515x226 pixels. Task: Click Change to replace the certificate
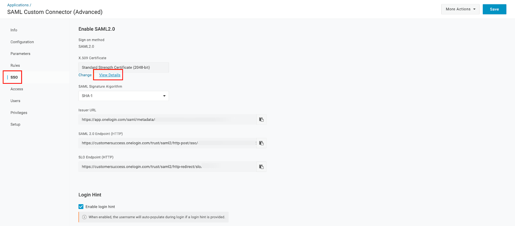(85, 75)
